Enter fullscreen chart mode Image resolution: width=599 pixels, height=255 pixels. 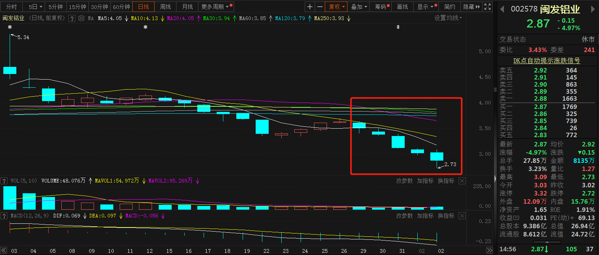tap(488, 7)
